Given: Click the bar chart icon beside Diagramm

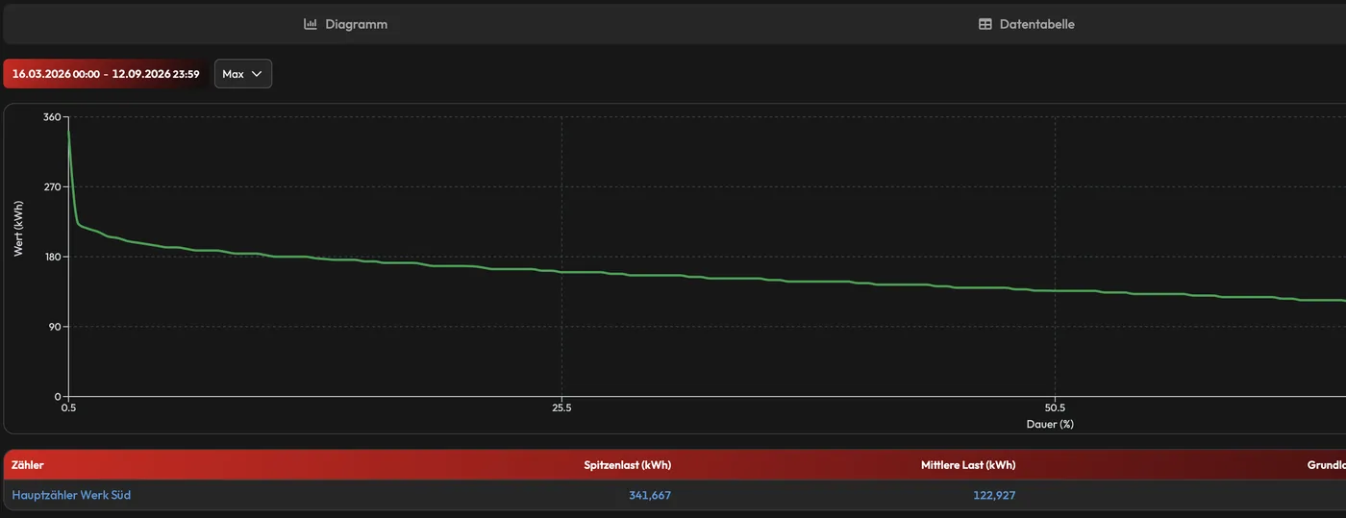Looking at the screenshot, I should pyautogui.click(x=311, y=24).
